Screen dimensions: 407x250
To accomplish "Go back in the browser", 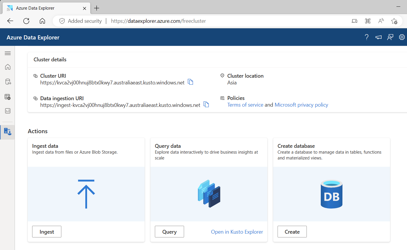I will [x=10, y=21].
